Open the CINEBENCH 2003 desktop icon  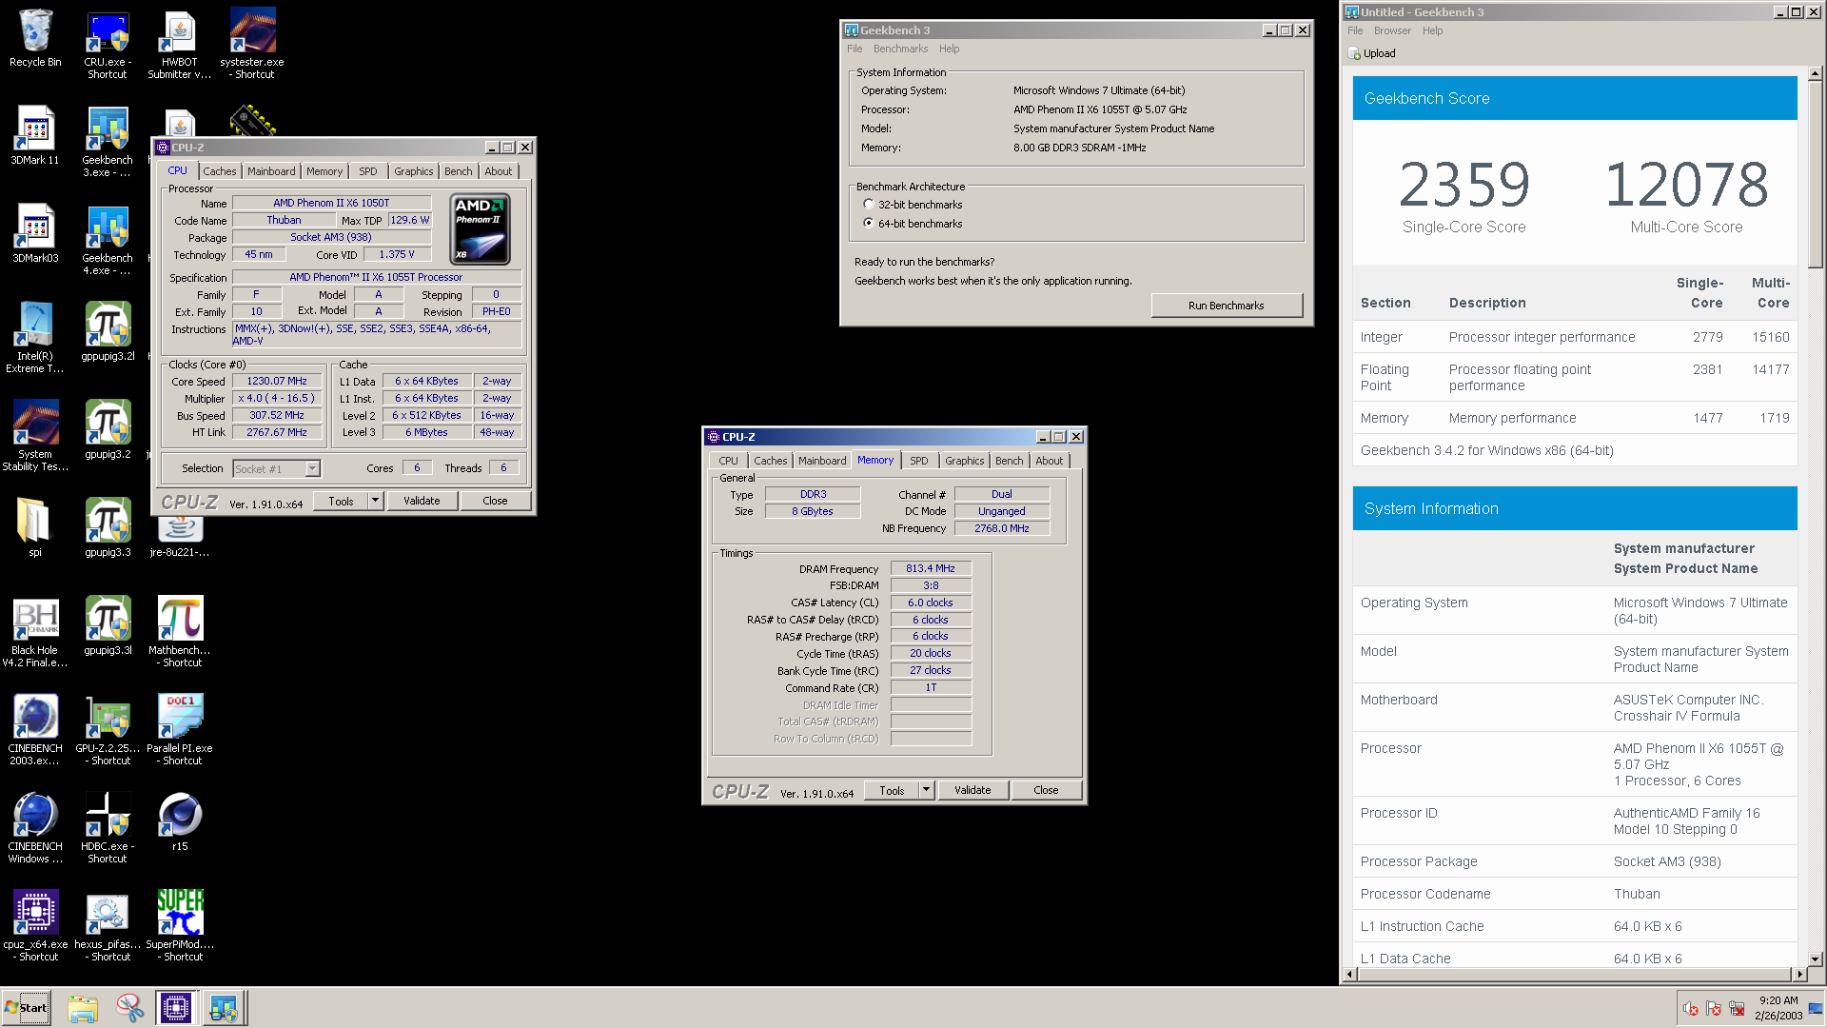(35, 730)
